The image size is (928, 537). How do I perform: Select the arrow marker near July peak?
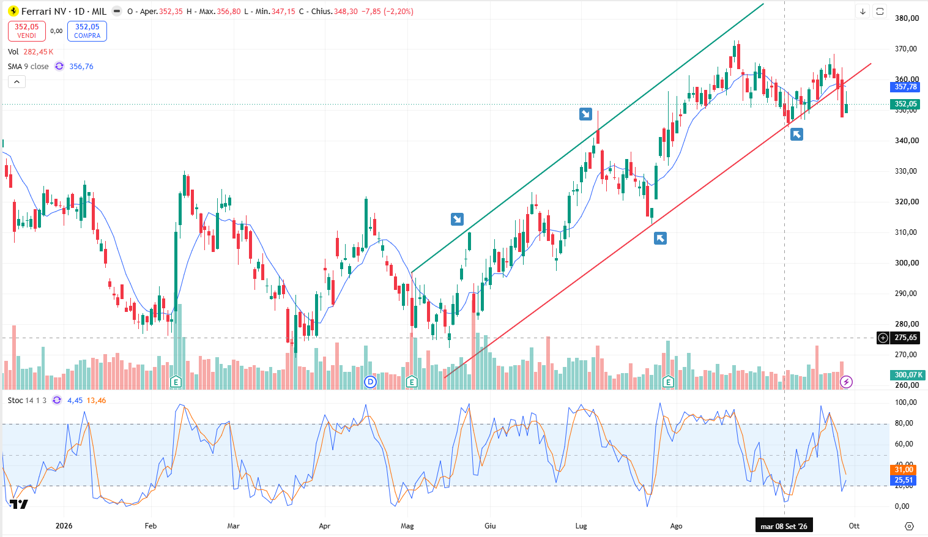click(586, 114)
